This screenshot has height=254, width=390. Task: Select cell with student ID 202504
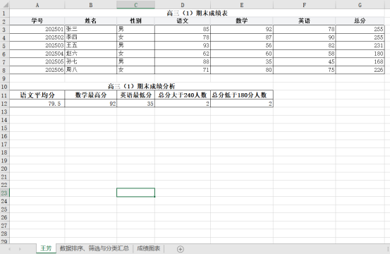point(37,54)
